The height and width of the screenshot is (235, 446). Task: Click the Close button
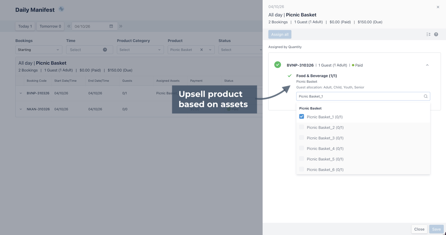(x=419, y=229)
